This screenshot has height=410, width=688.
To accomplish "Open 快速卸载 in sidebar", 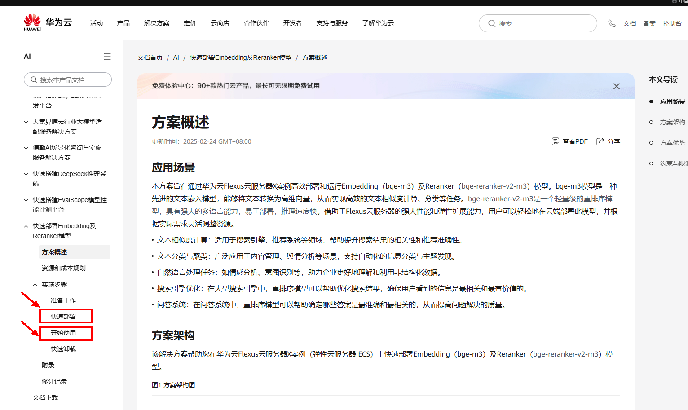I will [x=63, y=349].
